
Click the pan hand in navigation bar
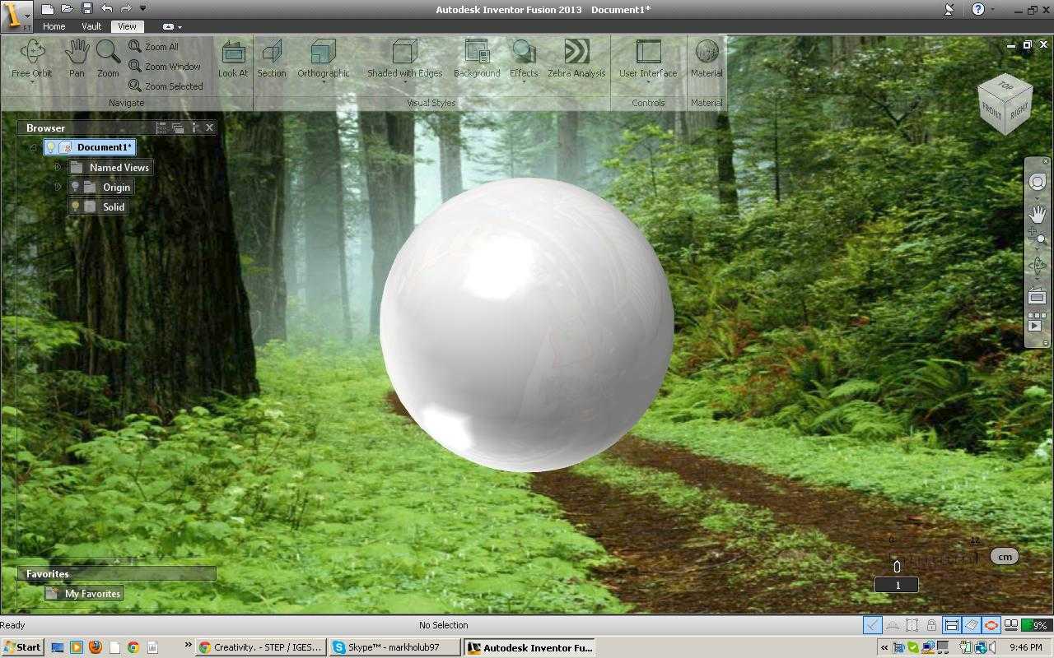[1037, 213]
